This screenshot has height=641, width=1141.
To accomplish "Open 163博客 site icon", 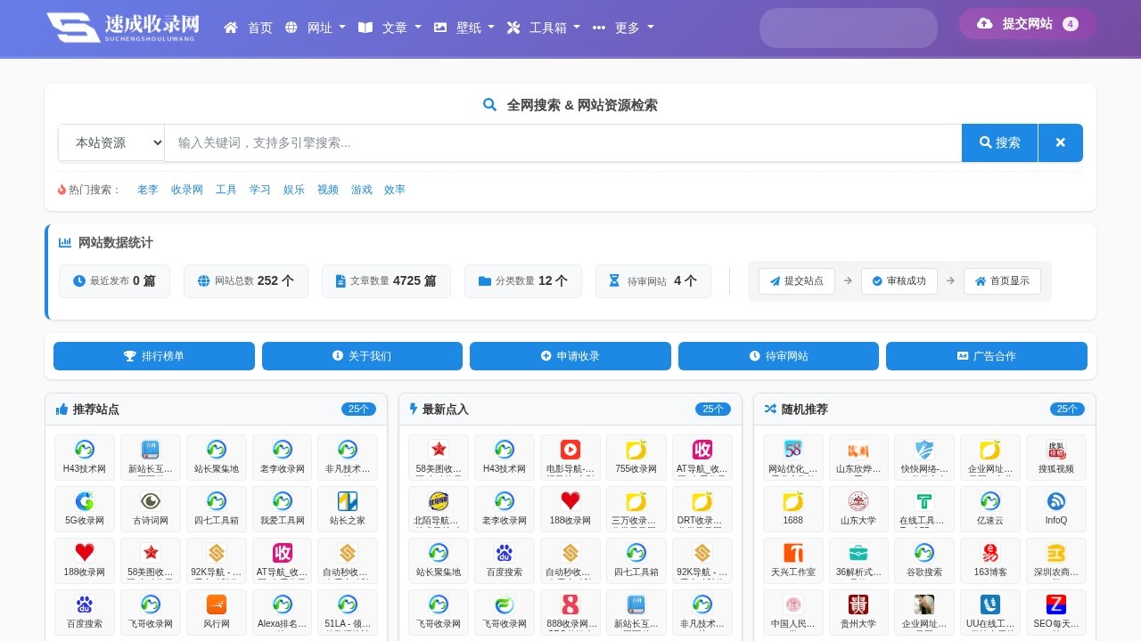I will pos(990,561).
